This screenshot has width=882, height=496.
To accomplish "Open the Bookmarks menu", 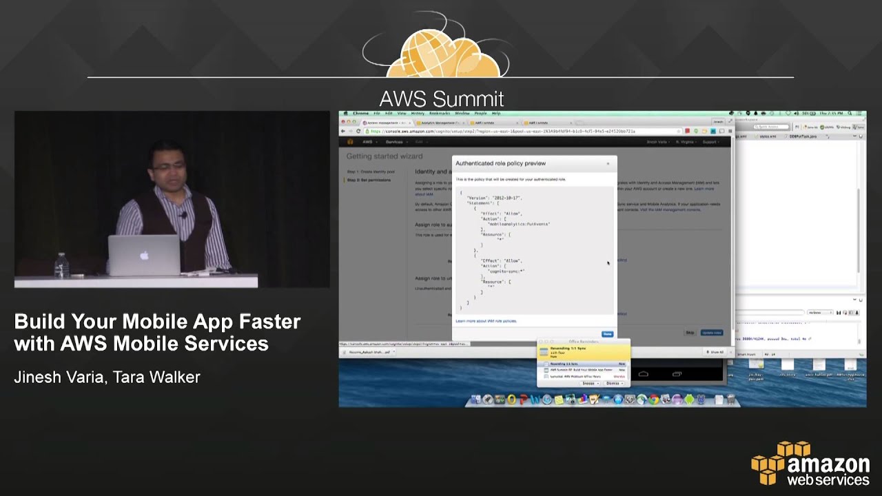I will tap(440, 114).
